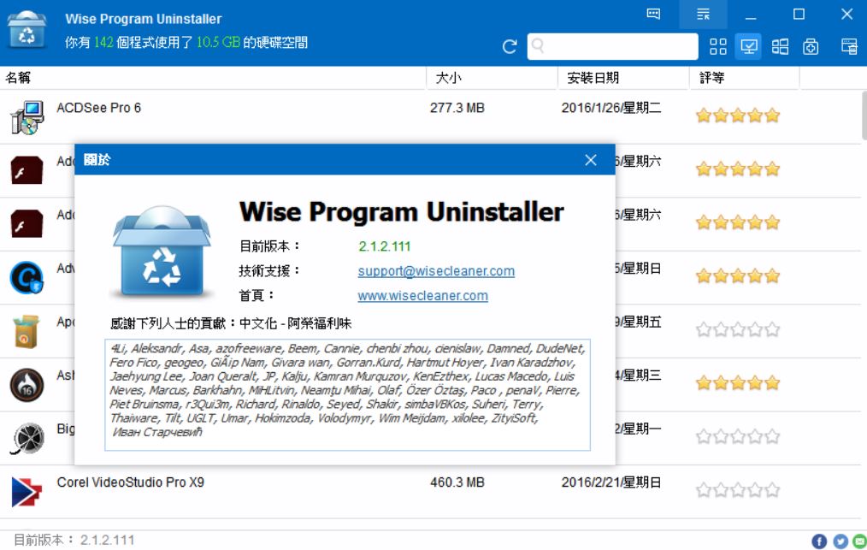Click the 460.3 MB size value

pyautogui.click(x=457, y=482)
